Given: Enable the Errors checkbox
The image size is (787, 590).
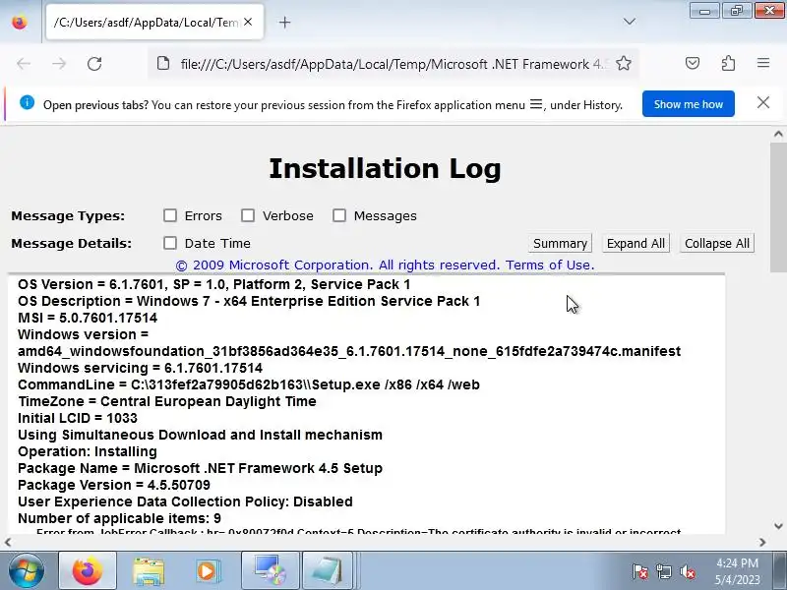Looking at the screenshot, I should [170, 215].
